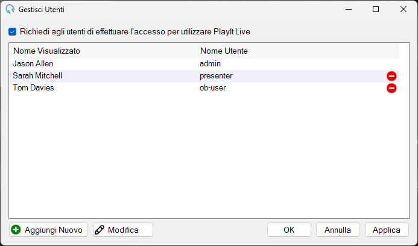Click the ob-user username cell
Viewport: 418px width, 246px height.
click(x=213, y=88)
